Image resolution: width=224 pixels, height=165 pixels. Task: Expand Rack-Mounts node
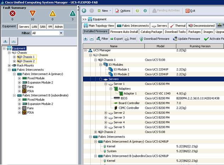[x=9, y=66]
